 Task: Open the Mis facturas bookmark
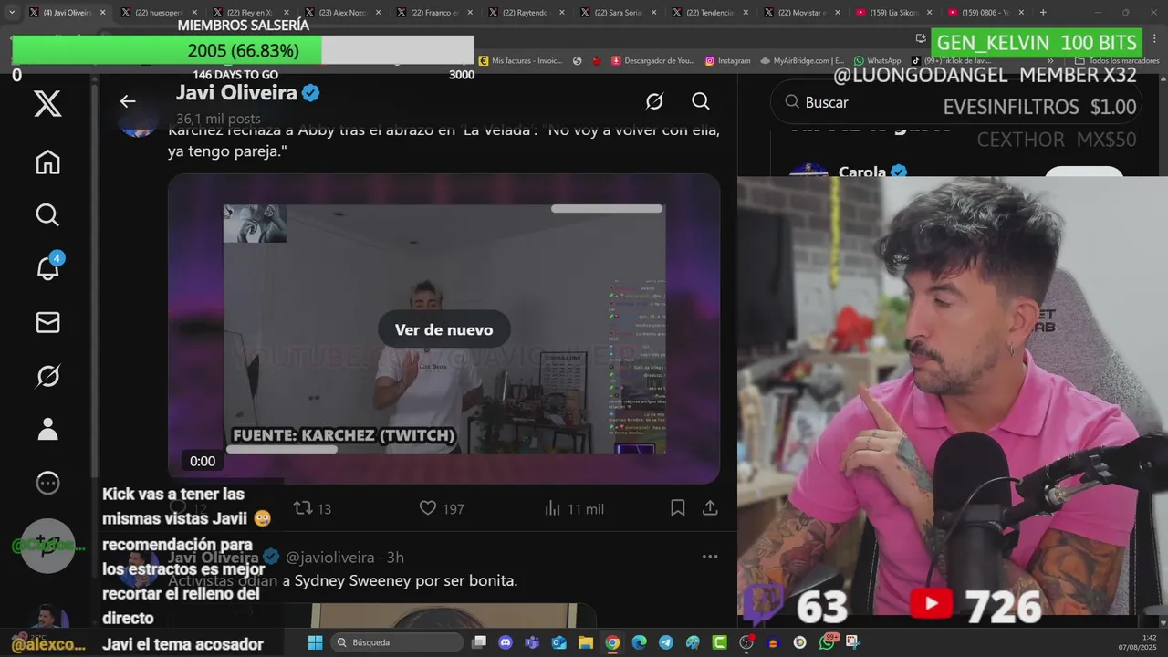coord(520,60)
